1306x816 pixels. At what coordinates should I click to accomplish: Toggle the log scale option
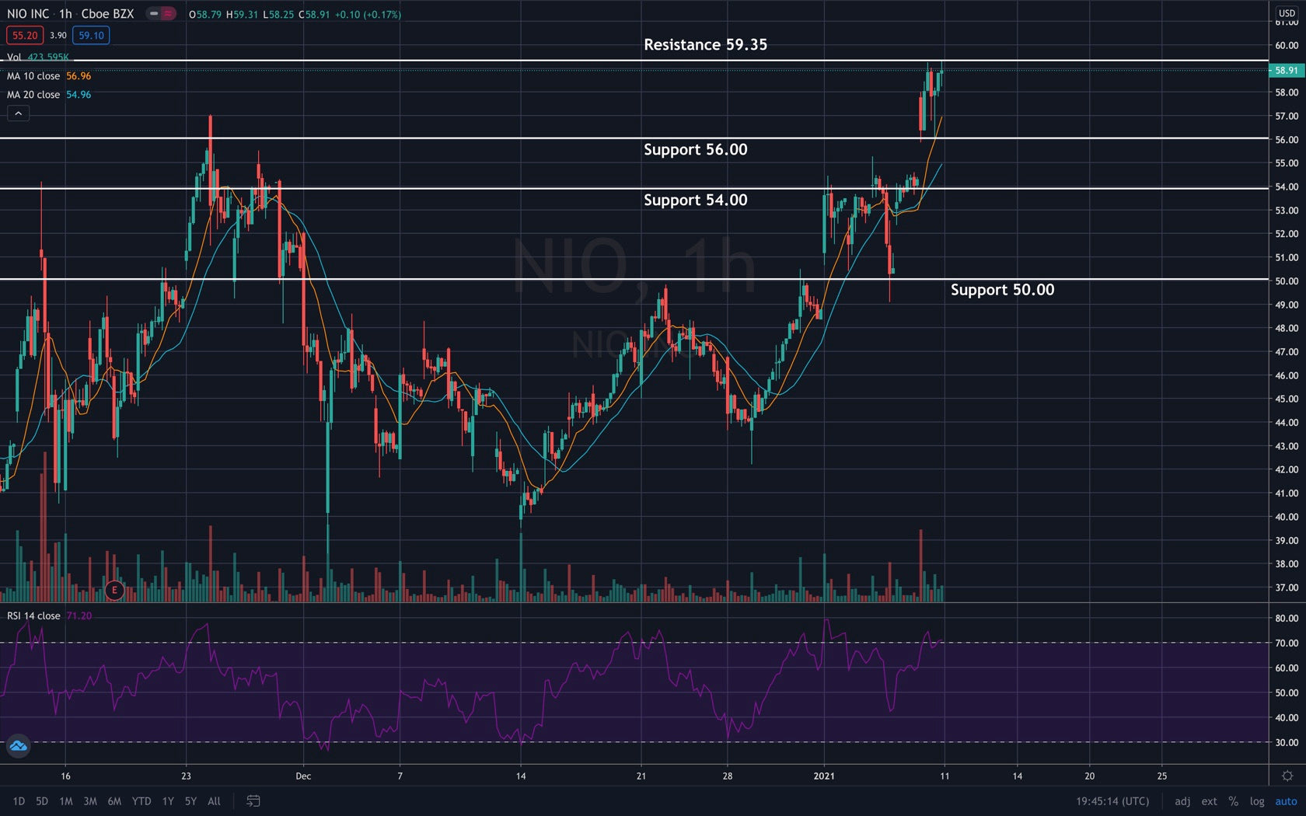tap(1257, 801)
